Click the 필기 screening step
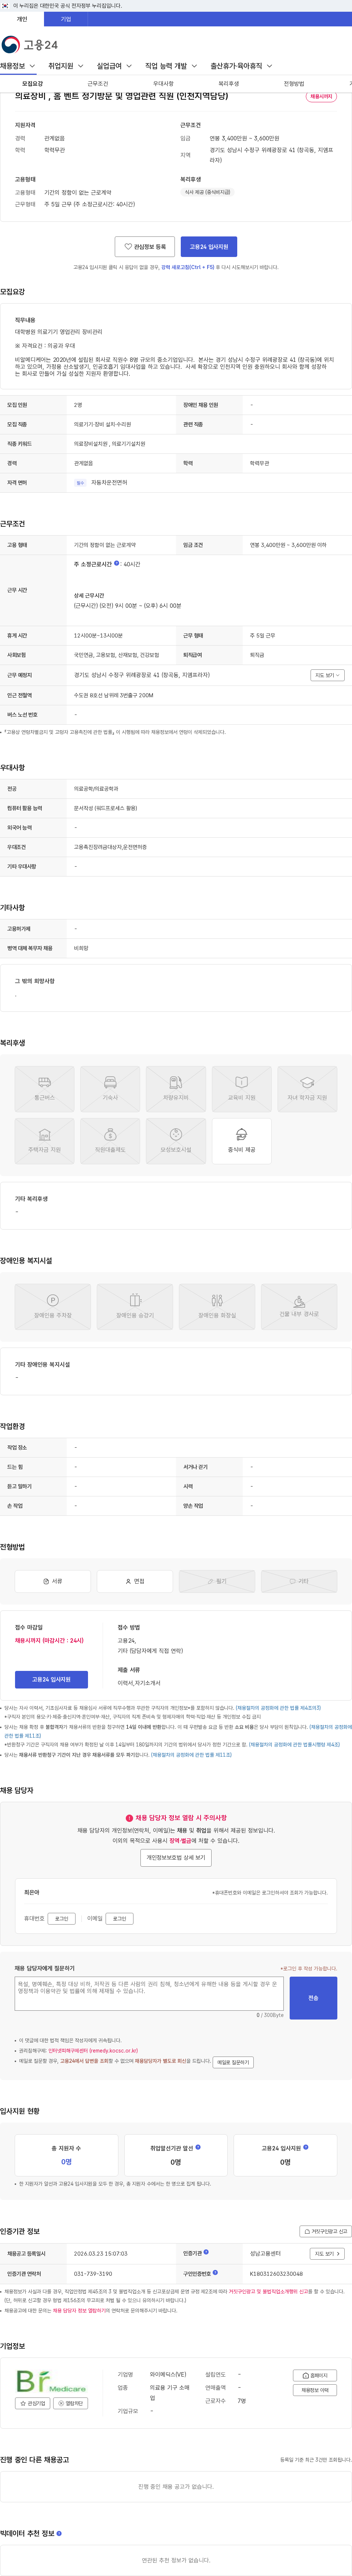 click(217, 1581)
